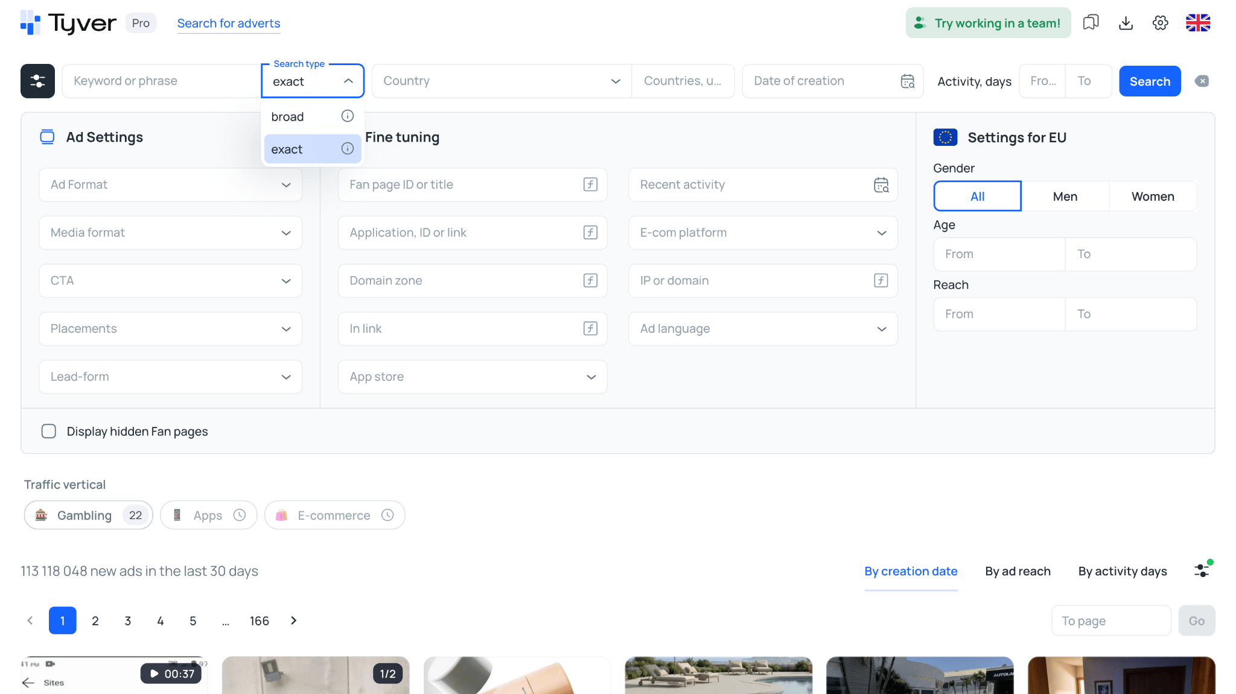
Task: Go to previous page arrow
Action: click(x=30, y=620)
